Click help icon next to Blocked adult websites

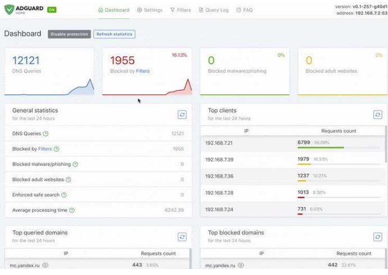69,180
